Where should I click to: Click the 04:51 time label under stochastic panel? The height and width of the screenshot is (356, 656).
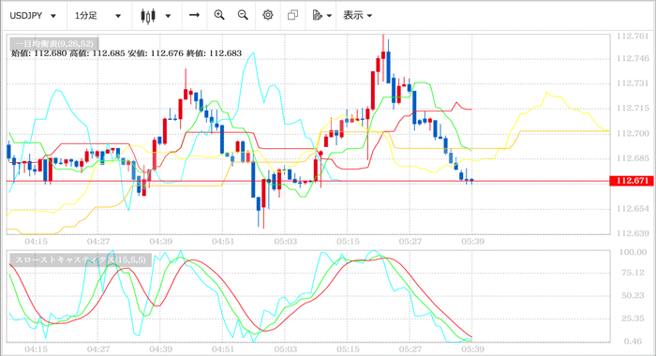click(223, 349)
